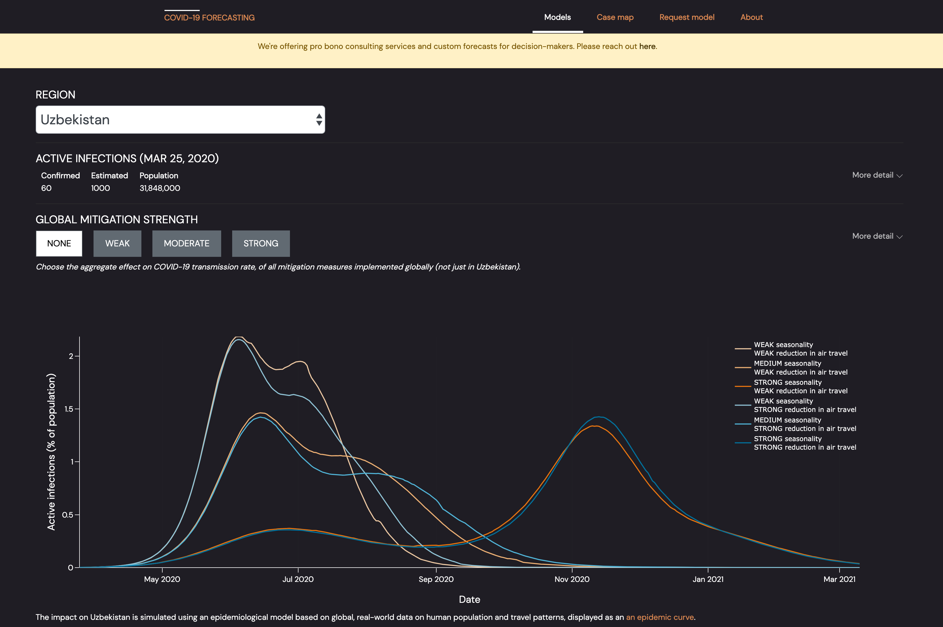The image size is (943, 627).
Task: Open the Uzbekistan region dropdown
Action: tap(180, 120)
